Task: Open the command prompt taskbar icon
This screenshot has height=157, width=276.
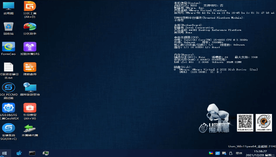Action: point(32,153)
